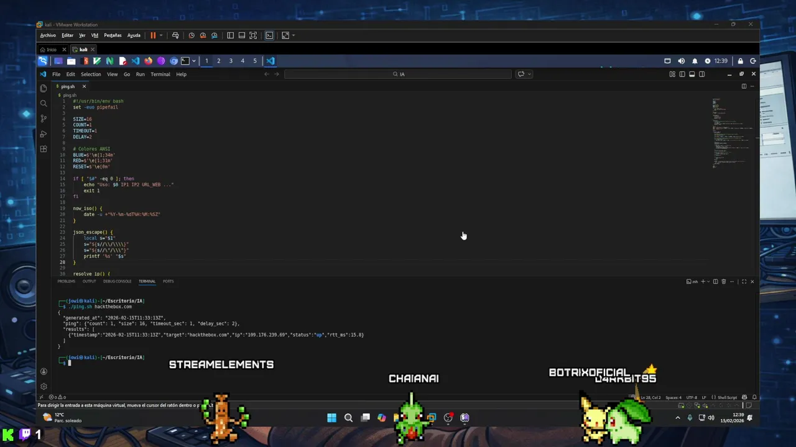Open the Run and Debug view icon

coord(43,133)
